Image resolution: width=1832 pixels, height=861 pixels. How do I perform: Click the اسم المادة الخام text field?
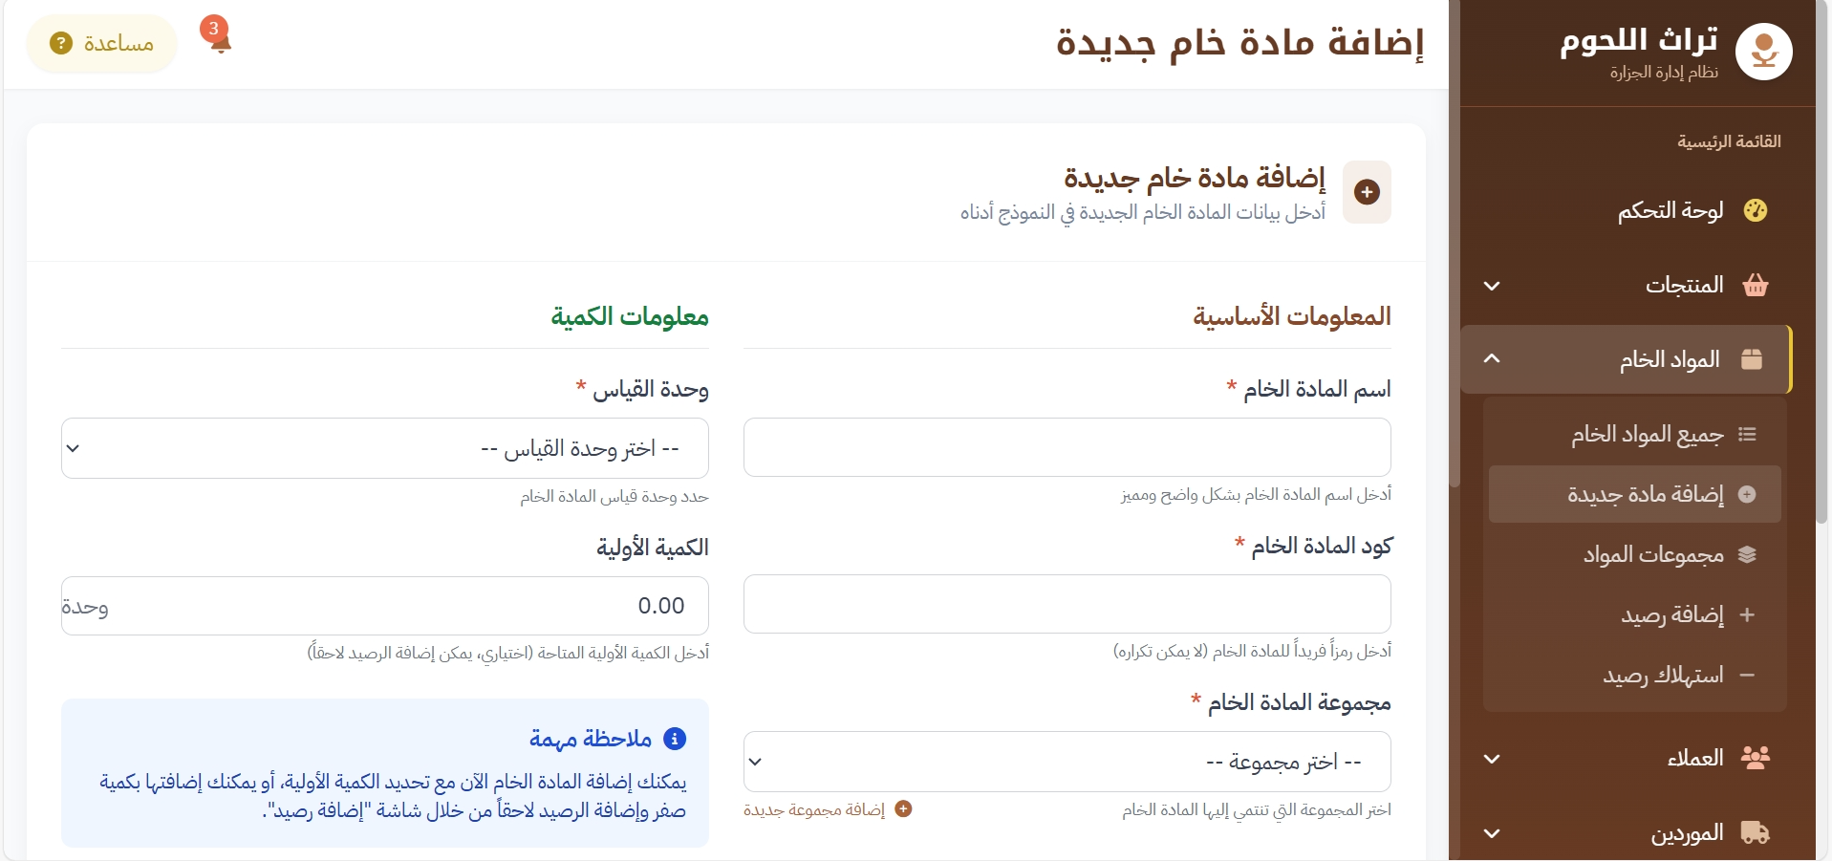click(x=1067, y=447)
